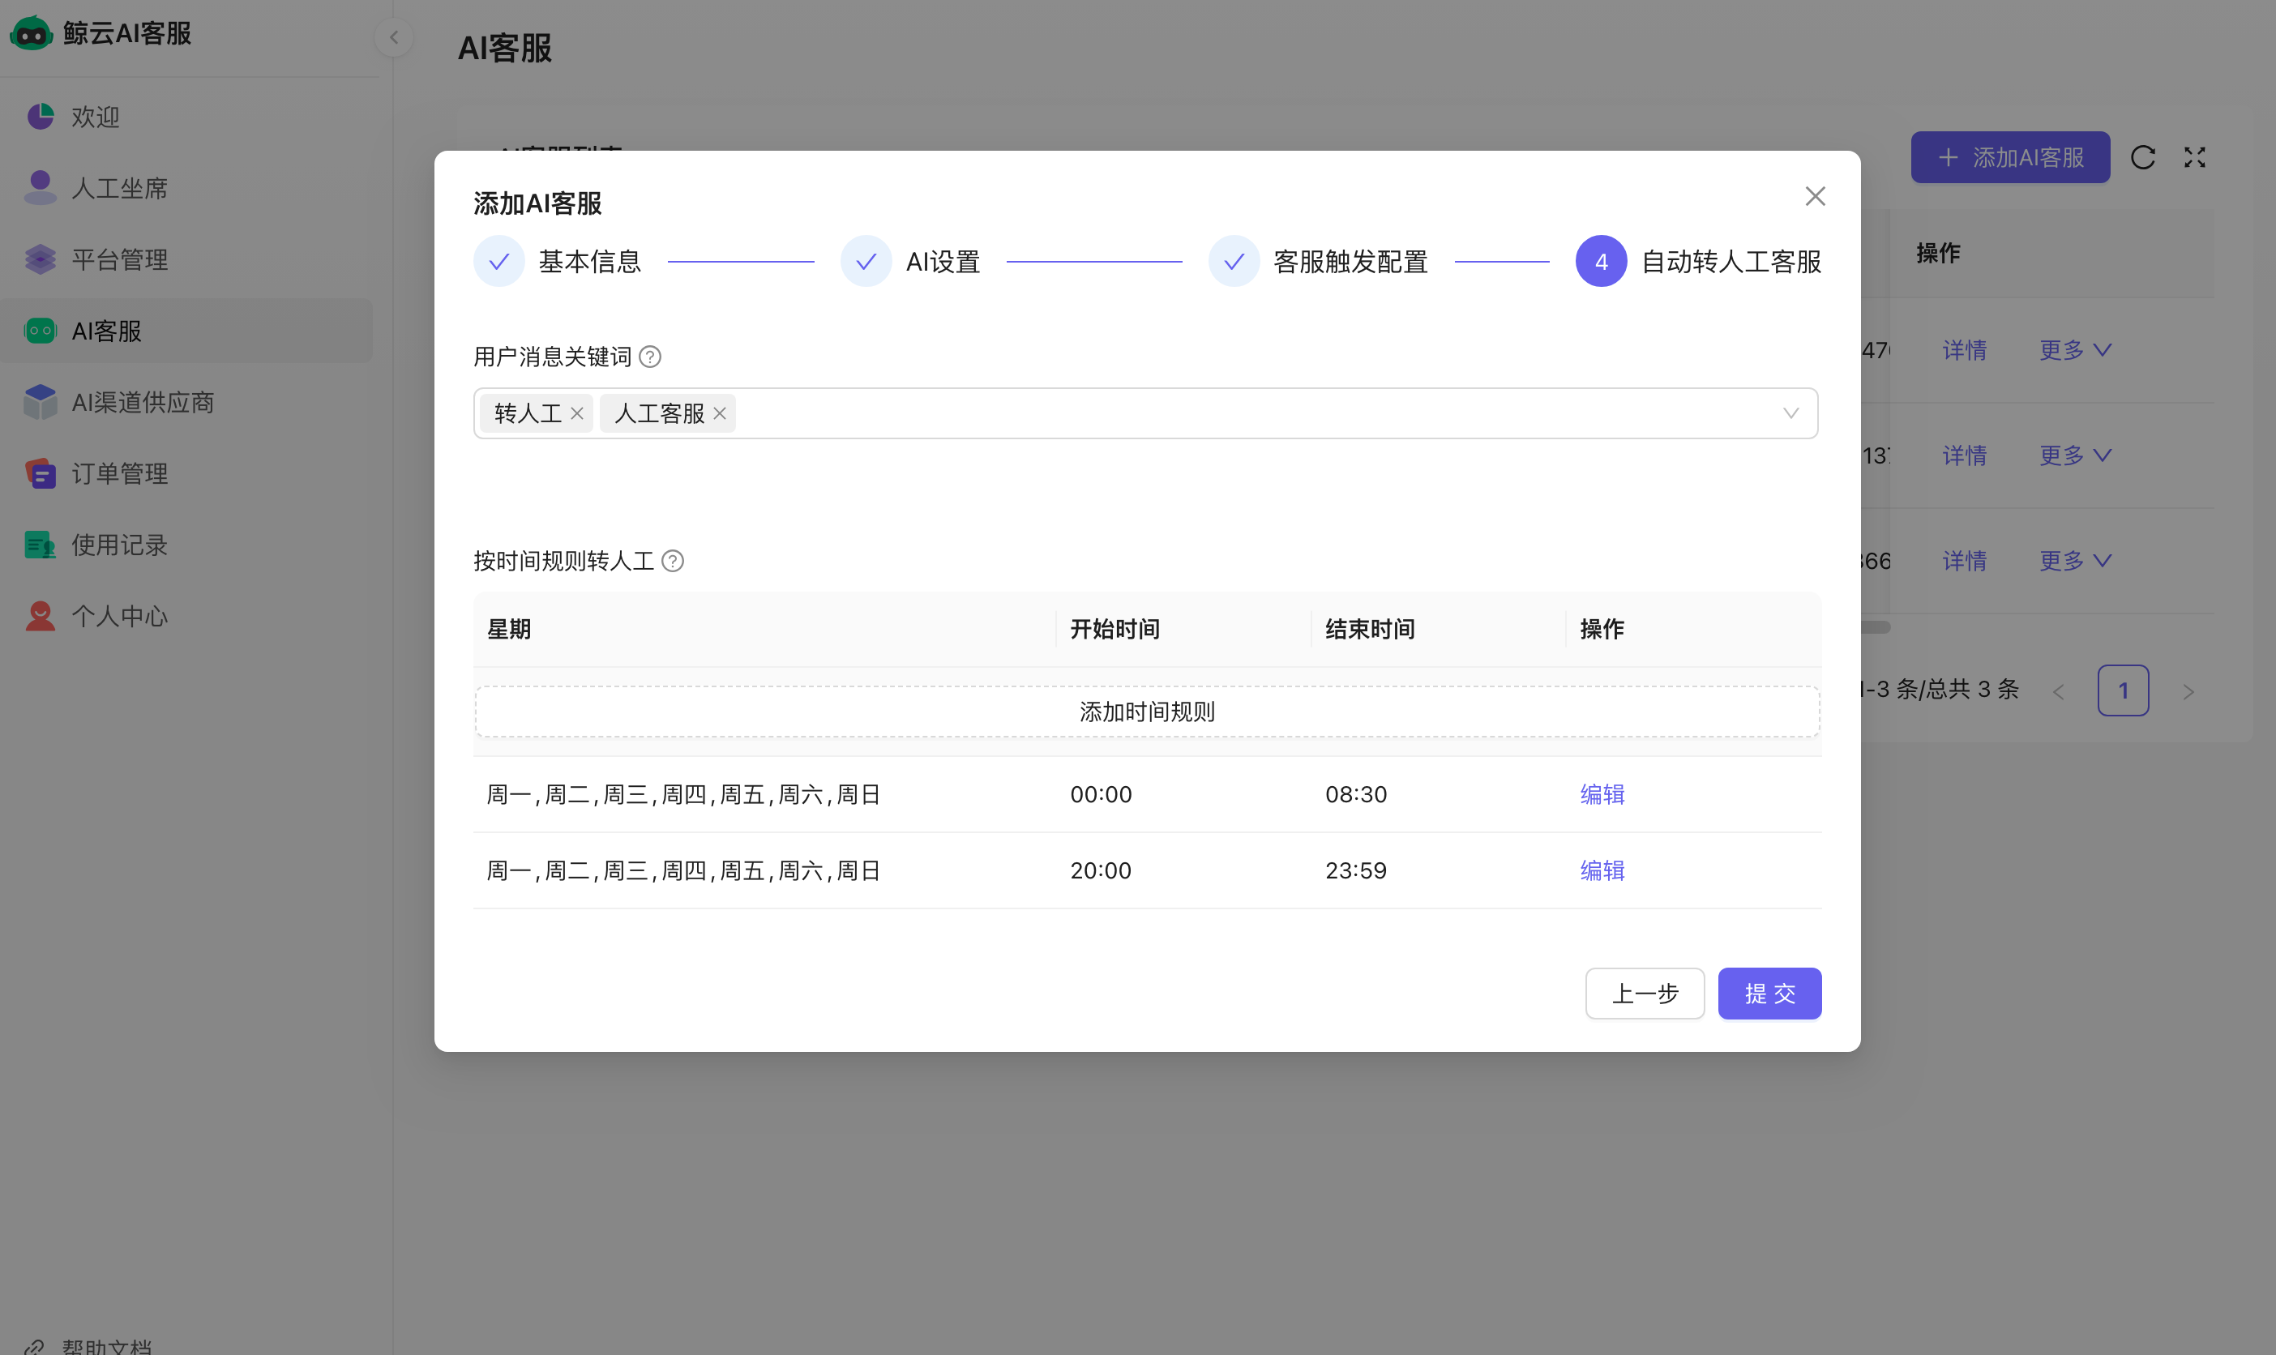Edit the 00:00 to 08:30 time rule

click(x=1602, y=794)
